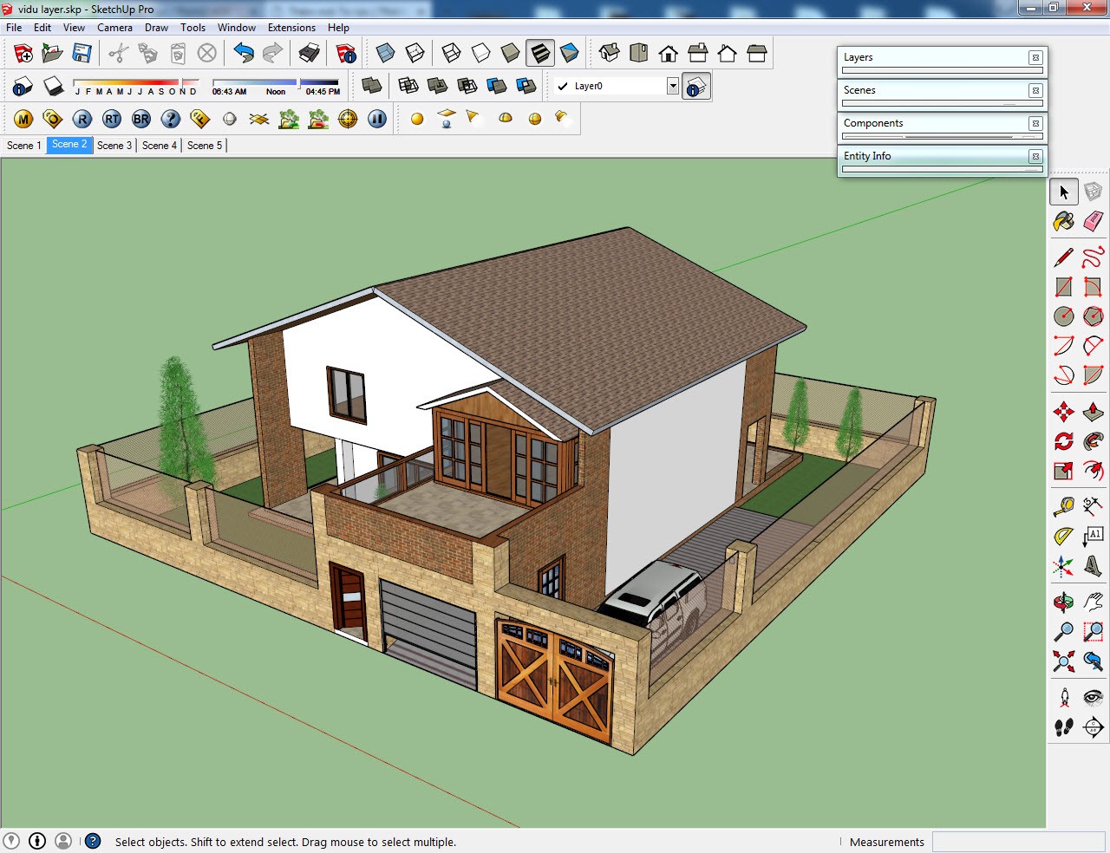Activate the Freehand drawing tool
The width and height of the screenshot is (1110, 853).
click(1094, 257)
